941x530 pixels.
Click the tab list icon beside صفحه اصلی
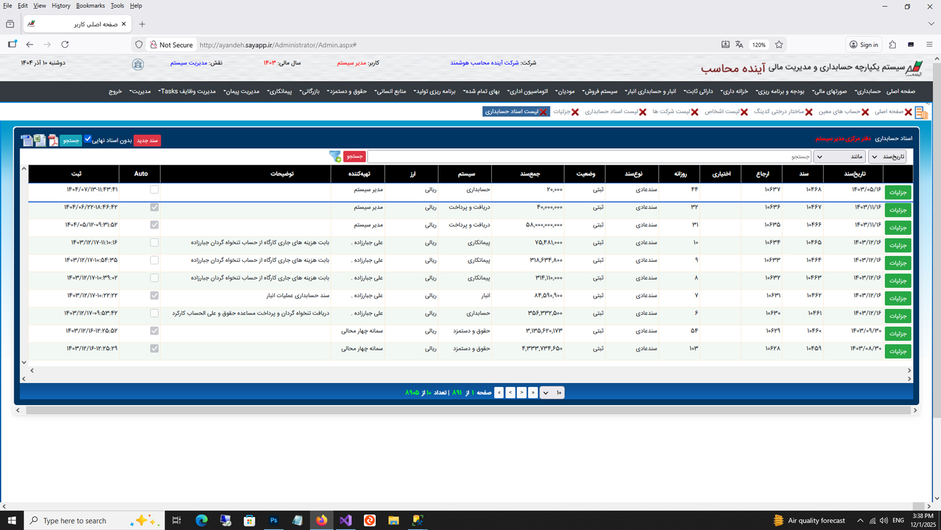921,112
